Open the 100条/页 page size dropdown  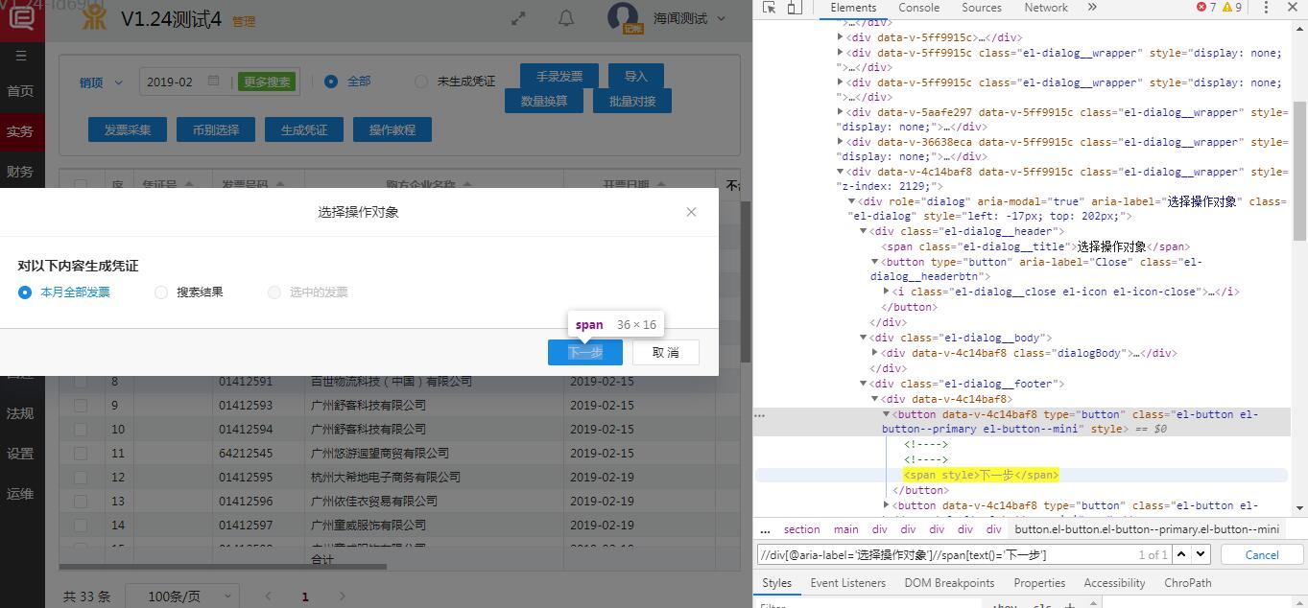coord(181,596)
